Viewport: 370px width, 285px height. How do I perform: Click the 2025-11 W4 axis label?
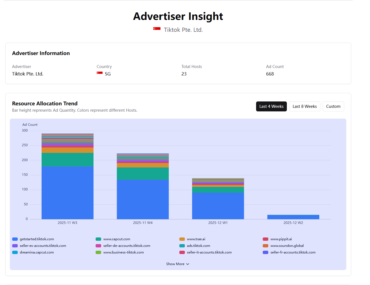(143, 223)
